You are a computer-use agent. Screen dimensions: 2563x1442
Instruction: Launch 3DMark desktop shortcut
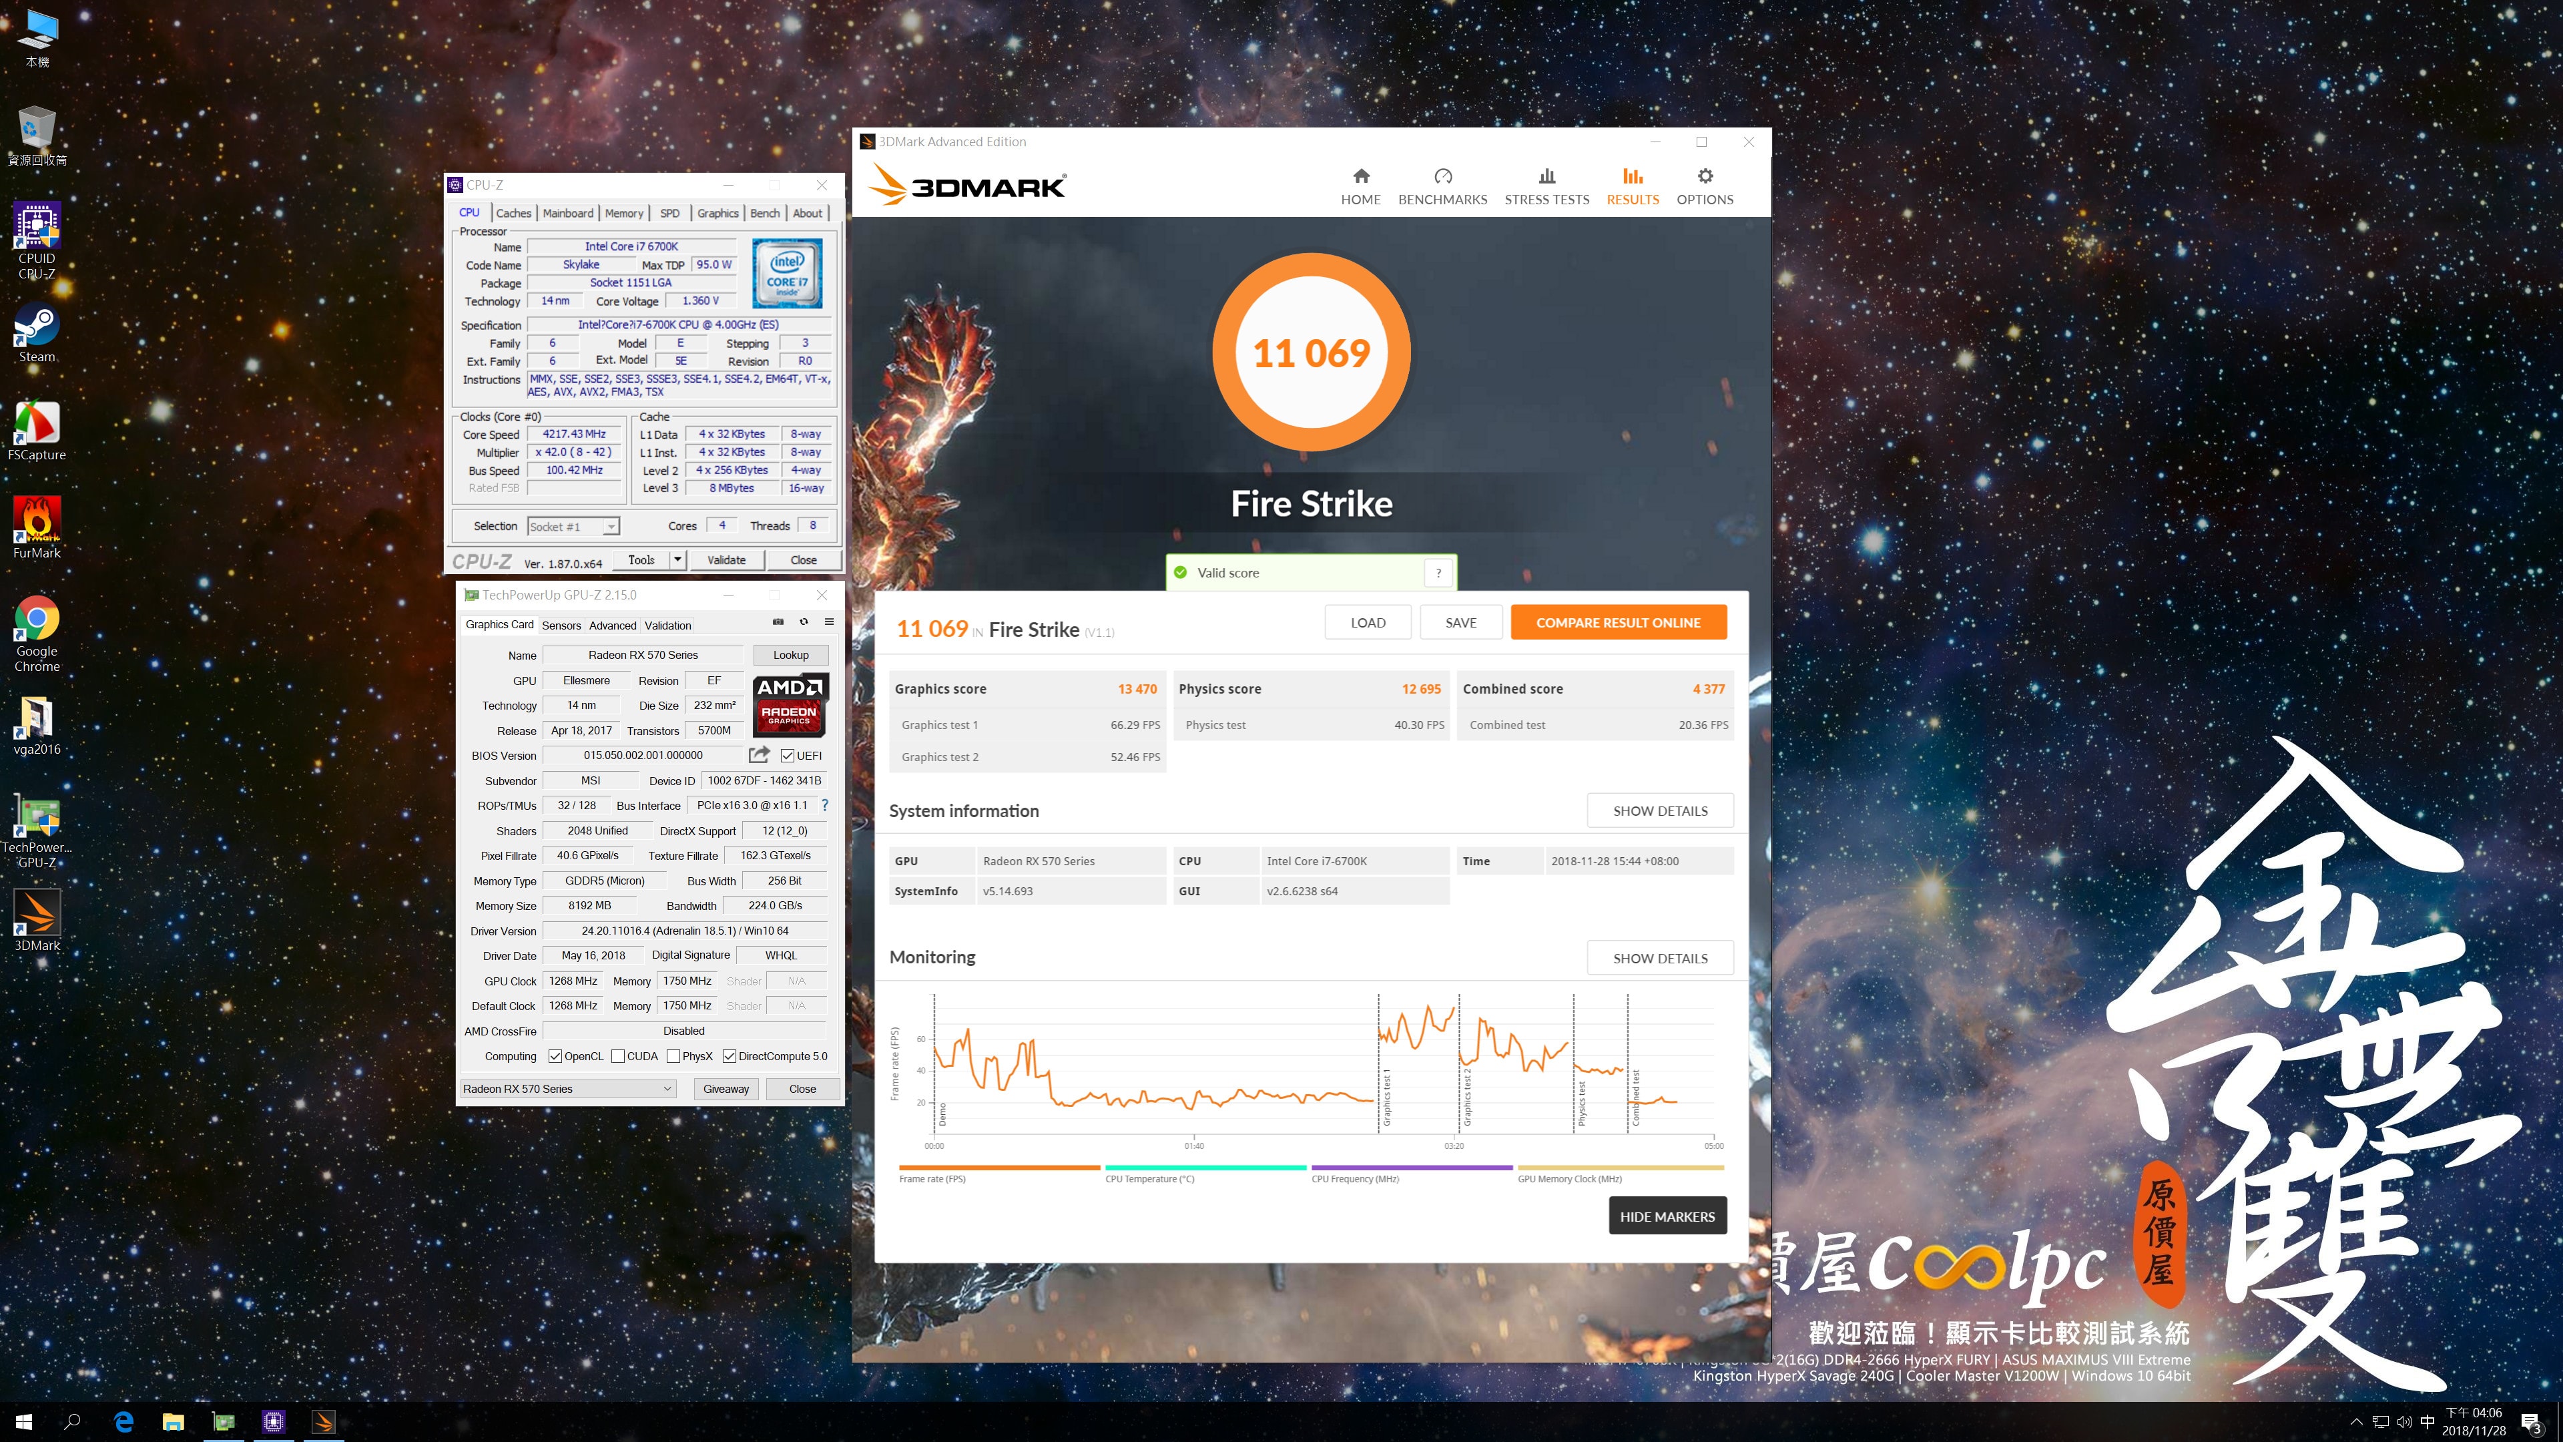37,921
